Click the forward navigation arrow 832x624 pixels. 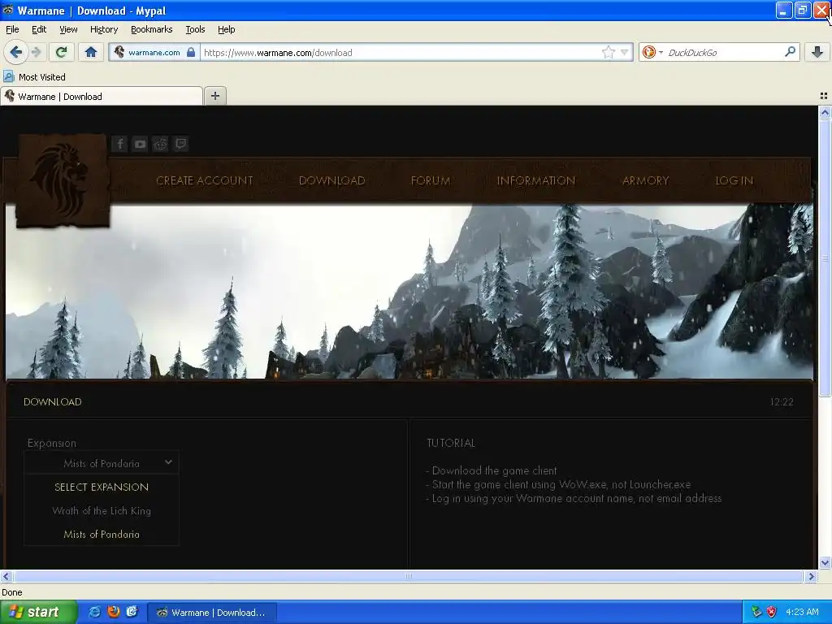click(36, 52)
